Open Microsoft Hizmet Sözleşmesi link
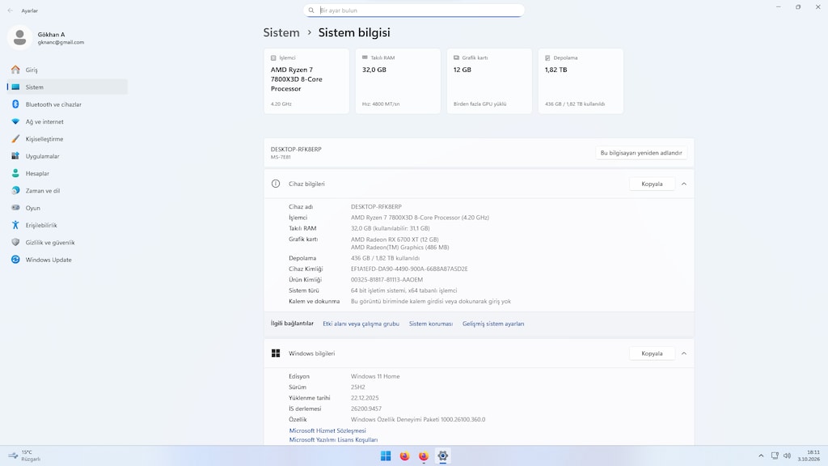This screenshot has height=466, width=828. click(x=327, y=430)
